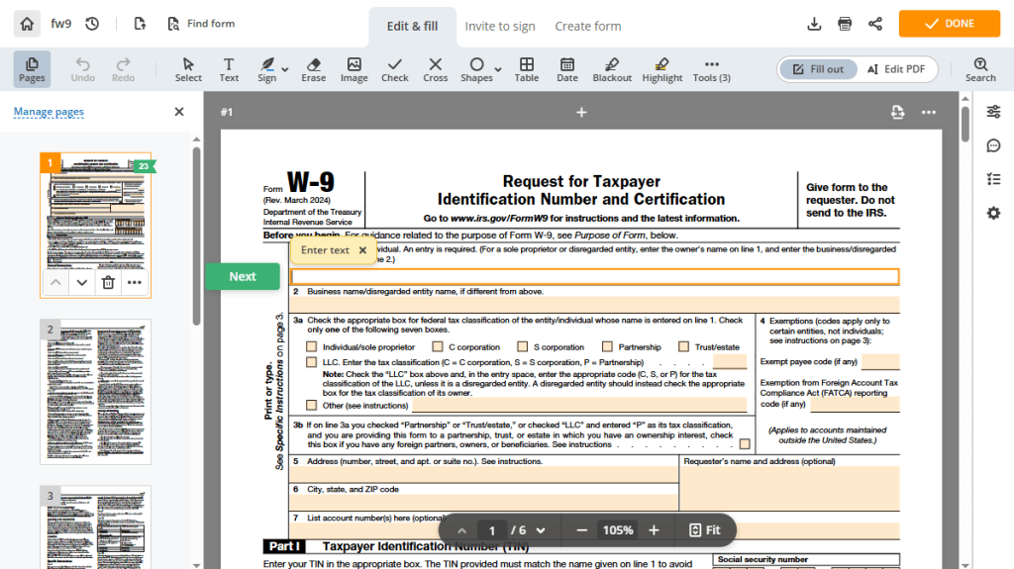The image size is (1014, 569).
Task: Open the Search tool
Action: point(980,69)
